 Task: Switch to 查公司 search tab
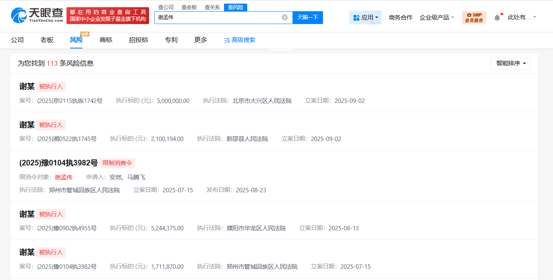[x=166, y=7]
